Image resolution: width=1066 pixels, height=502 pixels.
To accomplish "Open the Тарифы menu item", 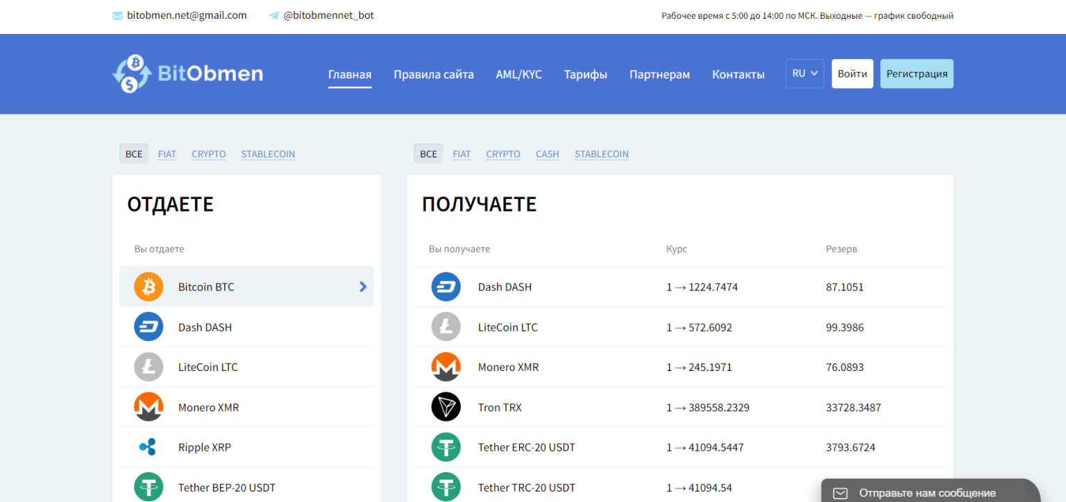I will [x=586, y=74].
